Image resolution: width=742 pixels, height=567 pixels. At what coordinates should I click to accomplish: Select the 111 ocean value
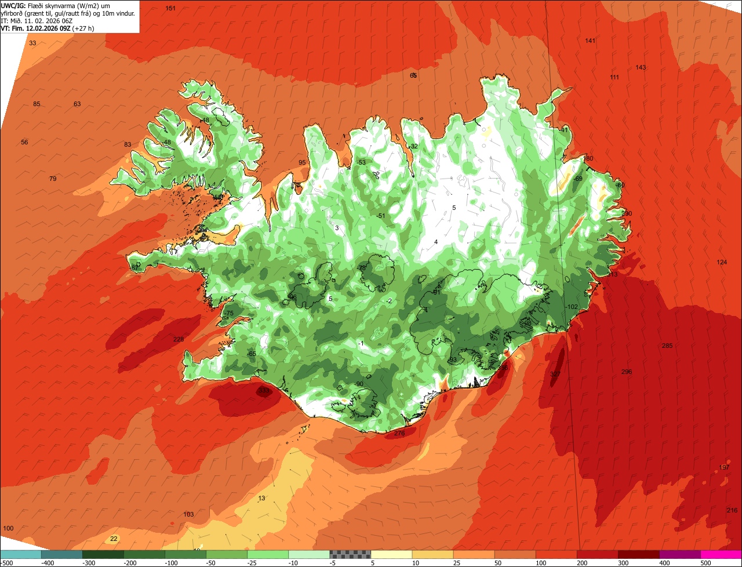(614, 77)
